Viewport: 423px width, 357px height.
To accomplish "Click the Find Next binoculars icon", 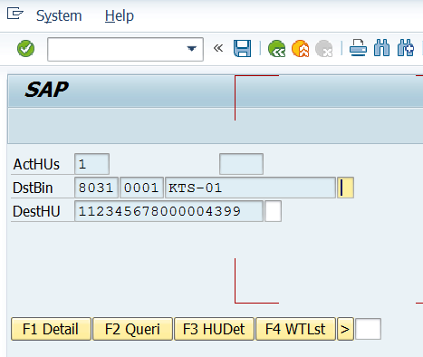I will click(406, 48).
